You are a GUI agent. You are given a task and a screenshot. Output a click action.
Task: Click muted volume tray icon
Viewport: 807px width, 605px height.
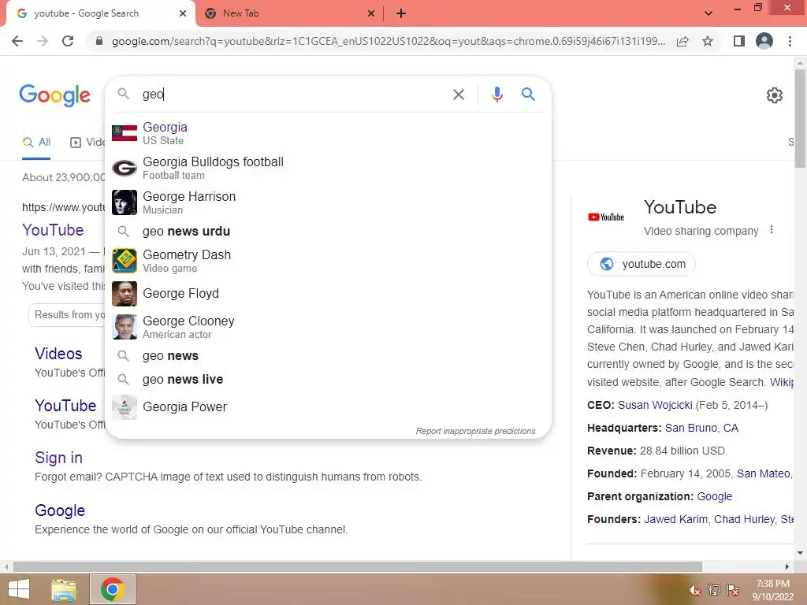pyautogui.click(x=694, y=590)
